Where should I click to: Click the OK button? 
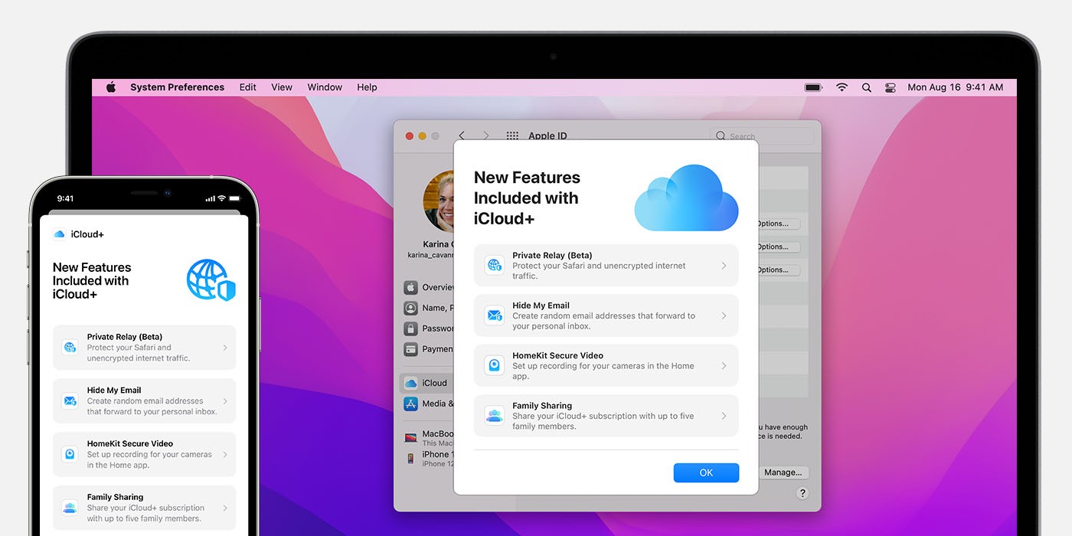[x=706, y=472]
